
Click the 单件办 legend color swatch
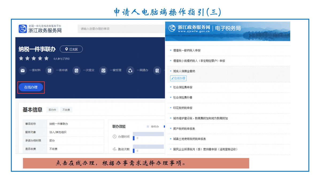(148, 127)
